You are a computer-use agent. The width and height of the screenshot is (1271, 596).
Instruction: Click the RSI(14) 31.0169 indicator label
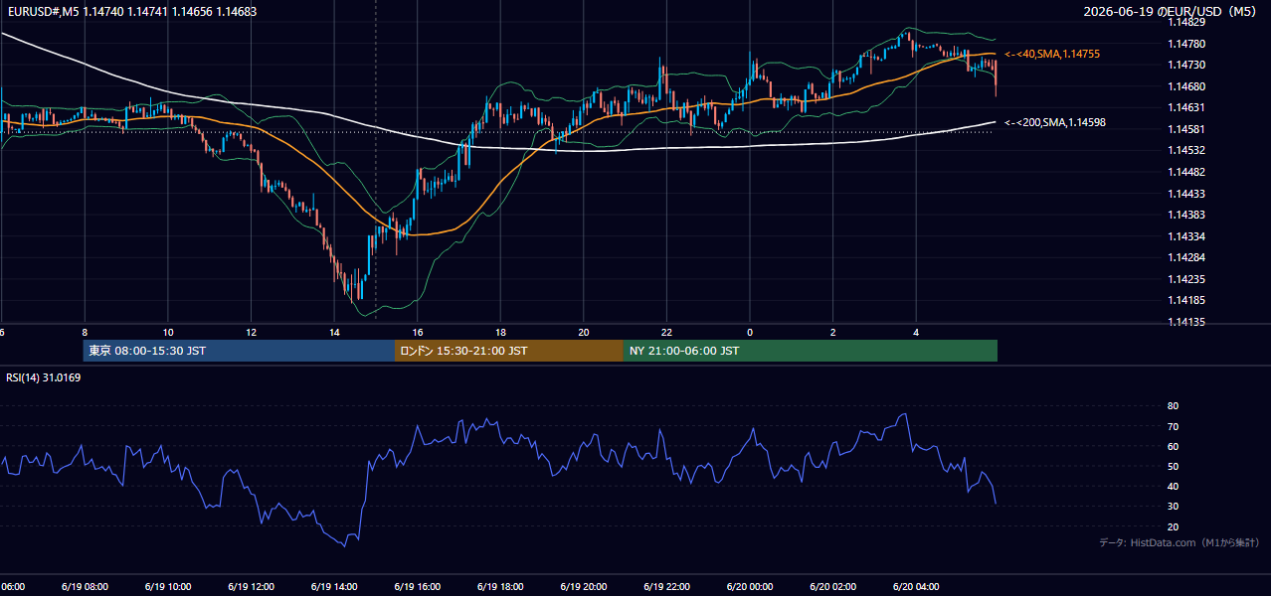[x=43, y=376]
